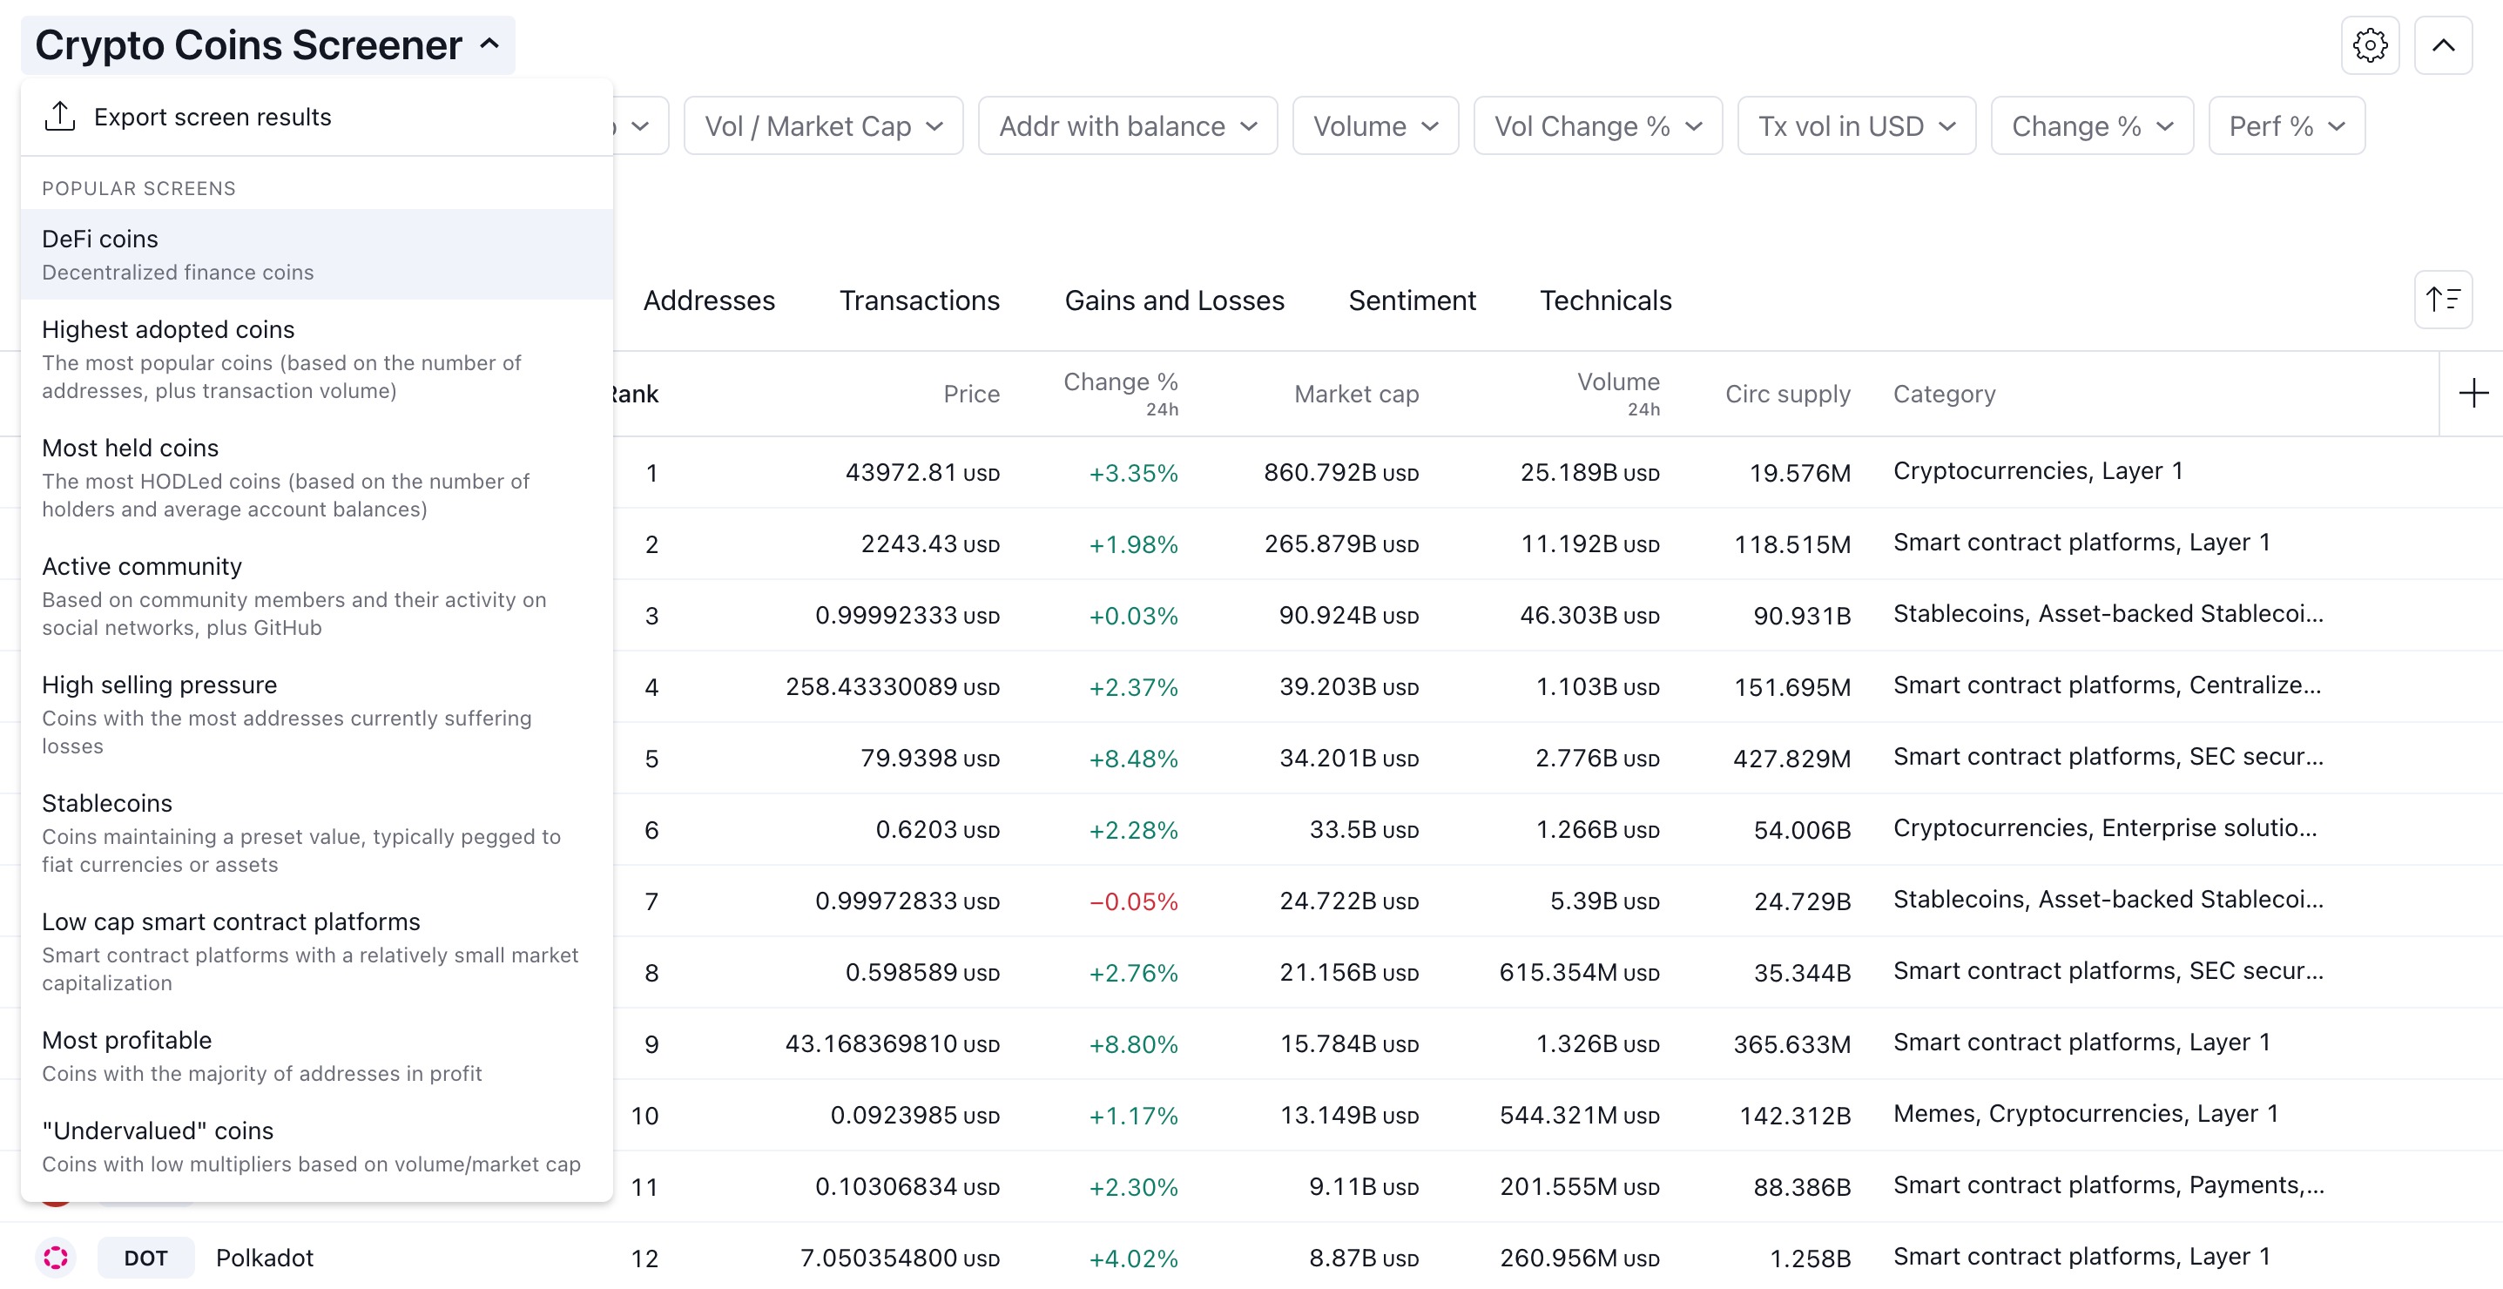Collapse the filter panel with chevron-up icon
The width and height of the screenshot is (2503, 1289).
[2442, 45]
